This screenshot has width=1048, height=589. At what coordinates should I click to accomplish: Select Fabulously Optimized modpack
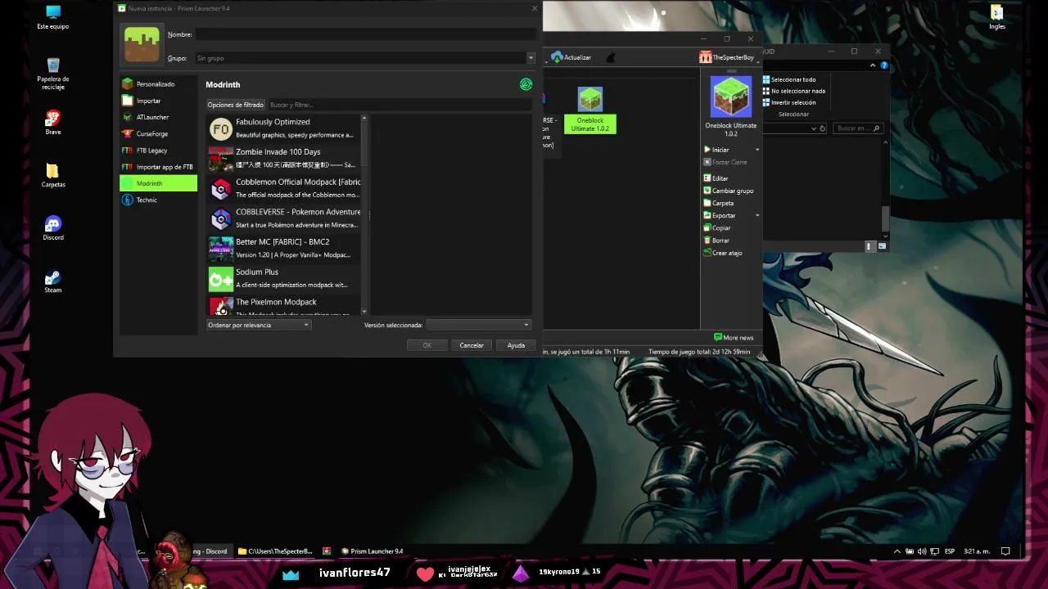pyautogui.click(x=284, y=128)
